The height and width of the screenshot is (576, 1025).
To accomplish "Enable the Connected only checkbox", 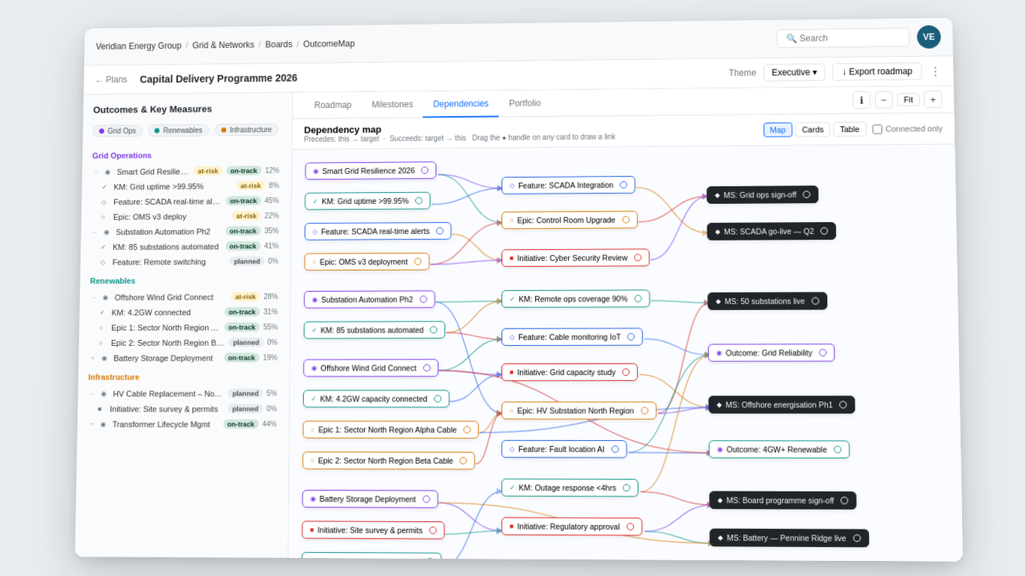I will point(876,128).
